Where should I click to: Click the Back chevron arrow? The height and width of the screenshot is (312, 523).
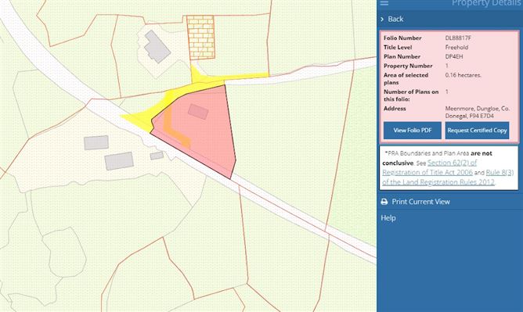(x=382, y=20)
